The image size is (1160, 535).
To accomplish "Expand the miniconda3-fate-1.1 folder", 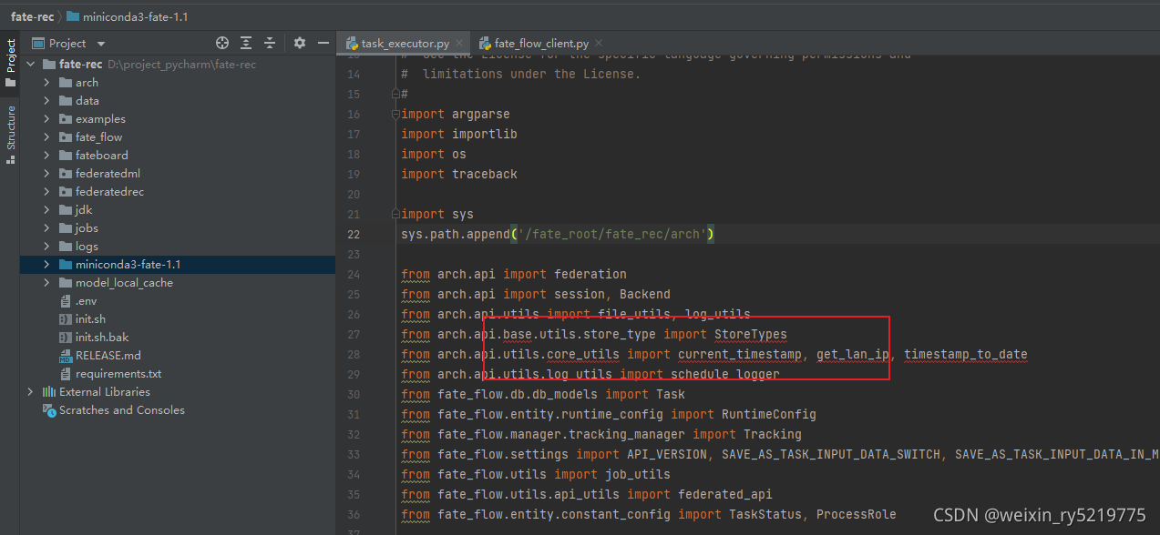I will pyautogui.click(x=46, y=265).
